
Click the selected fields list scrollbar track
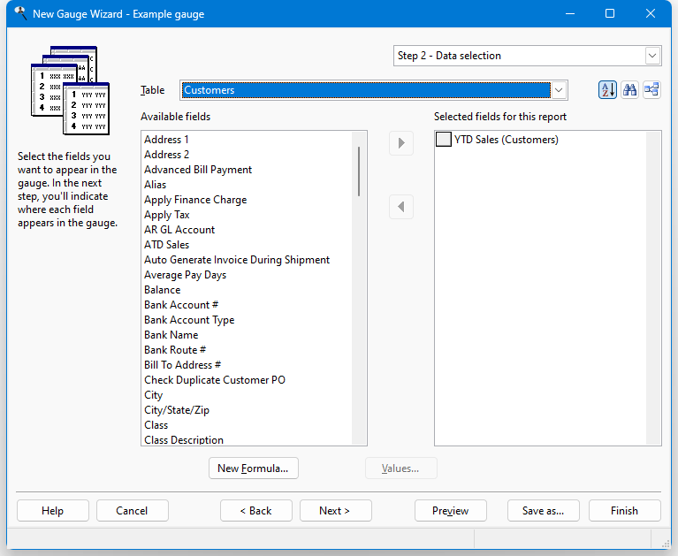(x=653, y=288)
